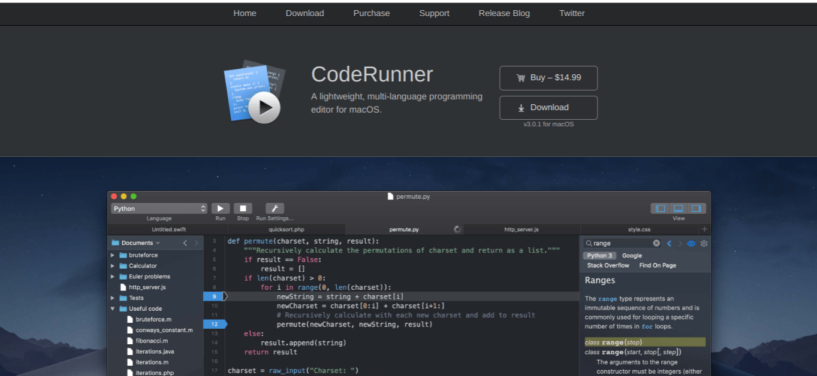The height and width of the screenshot is (376, 817).
Task: Switch to the quicksort.php tab
Action: click(x=286, y=229)
